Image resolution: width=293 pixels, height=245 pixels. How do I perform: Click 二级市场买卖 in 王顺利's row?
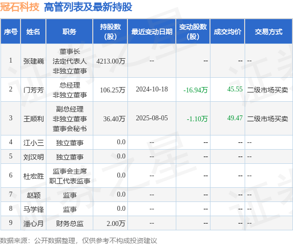268,119
